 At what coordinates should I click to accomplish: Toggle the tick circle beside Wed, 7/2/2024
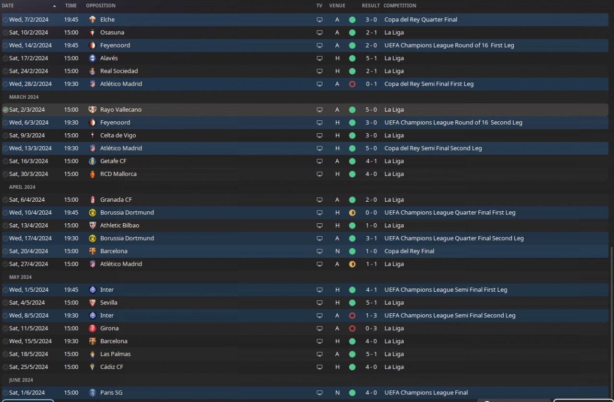pos(5,20)
